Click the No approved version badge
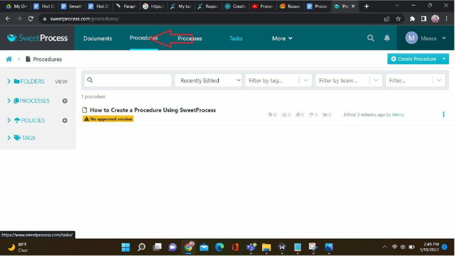 tap(108, 119)
